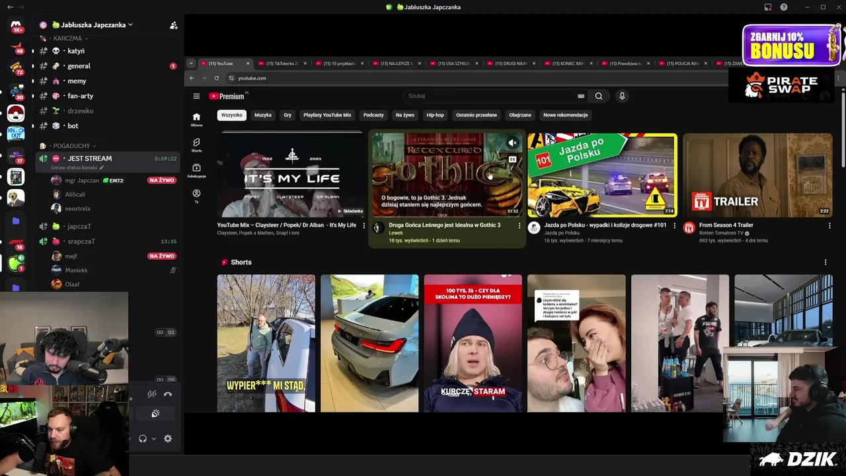Unmute the Gothic video preview speaker icon

pos(512,143)
